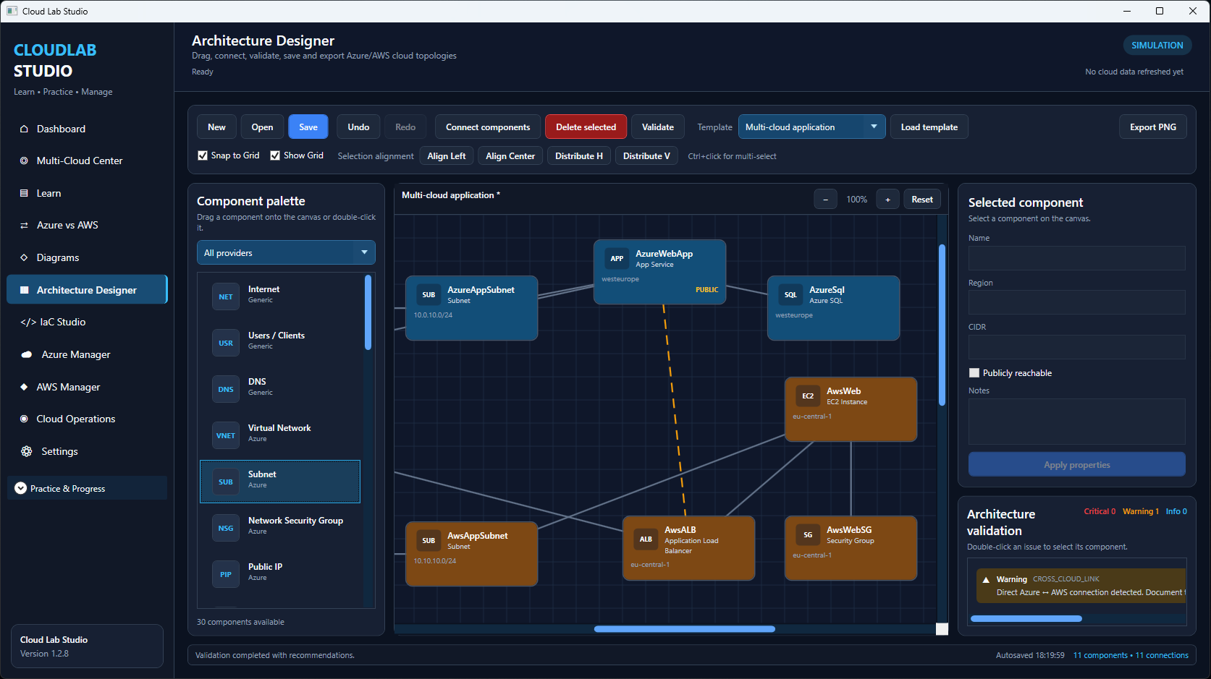Click the Cloud Operations icon
This screenshot has width=1211, height=679.
(24, 419)
